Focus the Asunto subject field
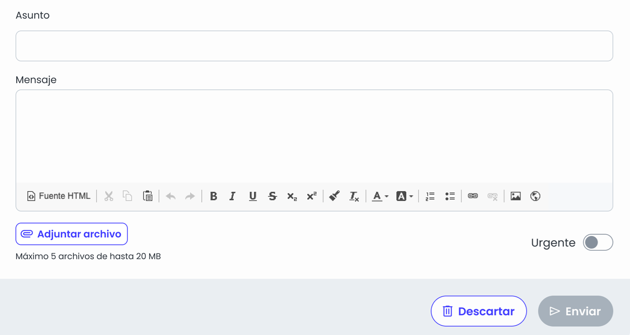Screen dimensions: 630x335 [x=314, y=46]
